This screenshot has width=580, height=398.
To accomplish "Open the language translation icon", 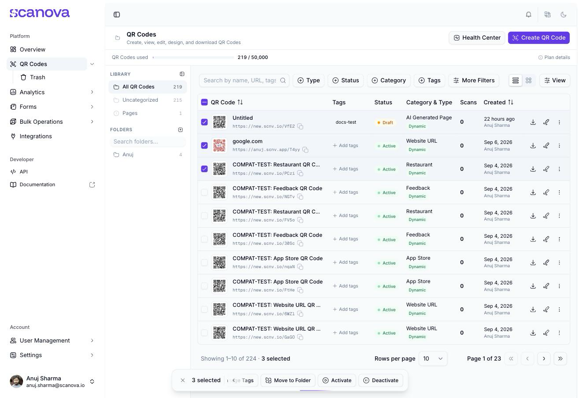I will coord(547,15).
